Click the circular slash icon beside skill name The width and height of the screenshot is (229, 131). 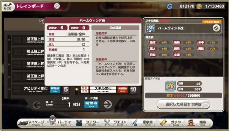(216, 28)
